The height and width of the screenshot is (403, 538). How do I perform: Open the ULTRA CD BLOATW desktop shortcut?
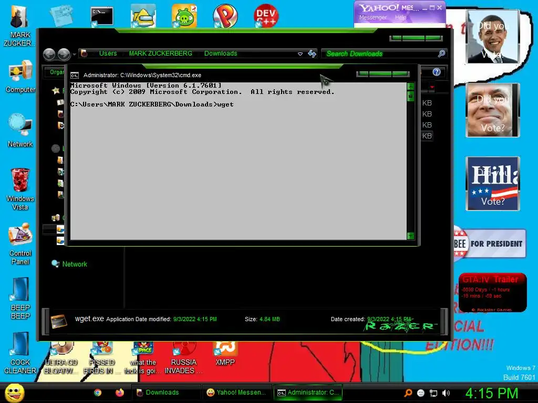coord(60,358)
